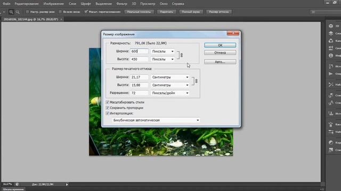Uncheck Масштабировать стили checkbox
This screenshot has width=341, height=191.
click(x=107, y=102)
